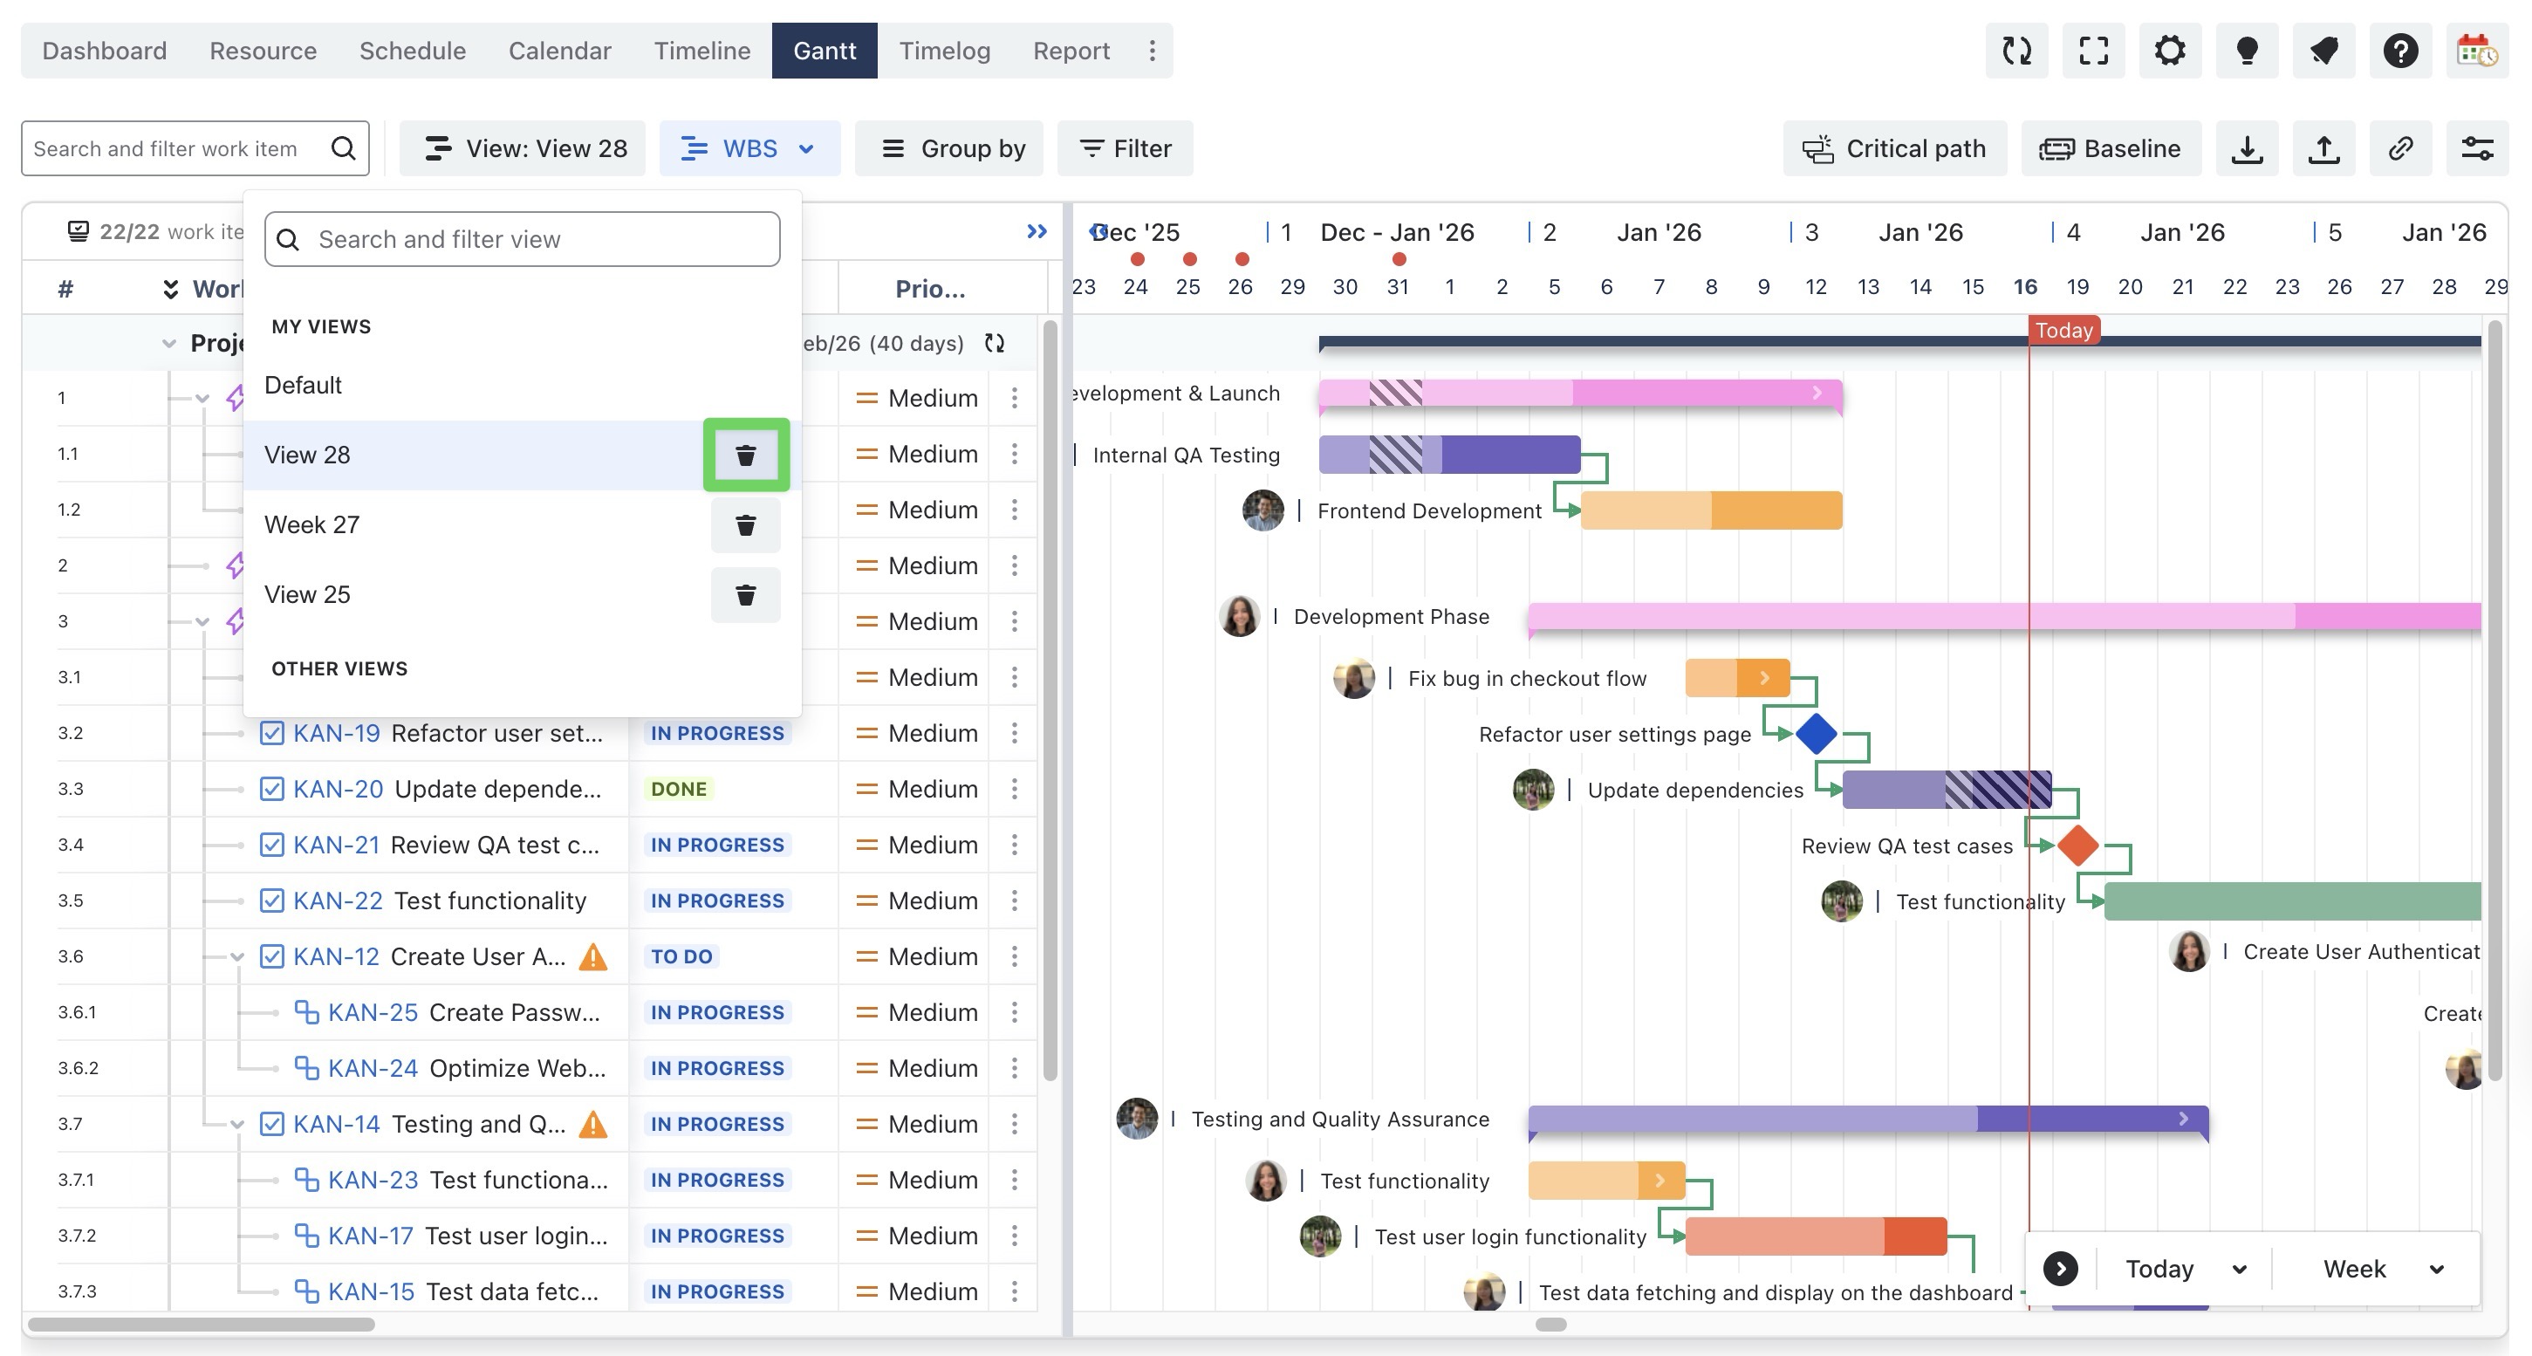Click the download export icon
2532x1356 pixels.
pyautogui.click(x=2246, y=148)
